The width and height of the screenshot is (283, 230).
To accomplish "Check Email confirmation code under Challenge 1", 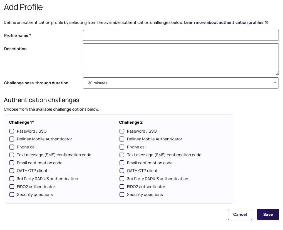I will [12, 163].
